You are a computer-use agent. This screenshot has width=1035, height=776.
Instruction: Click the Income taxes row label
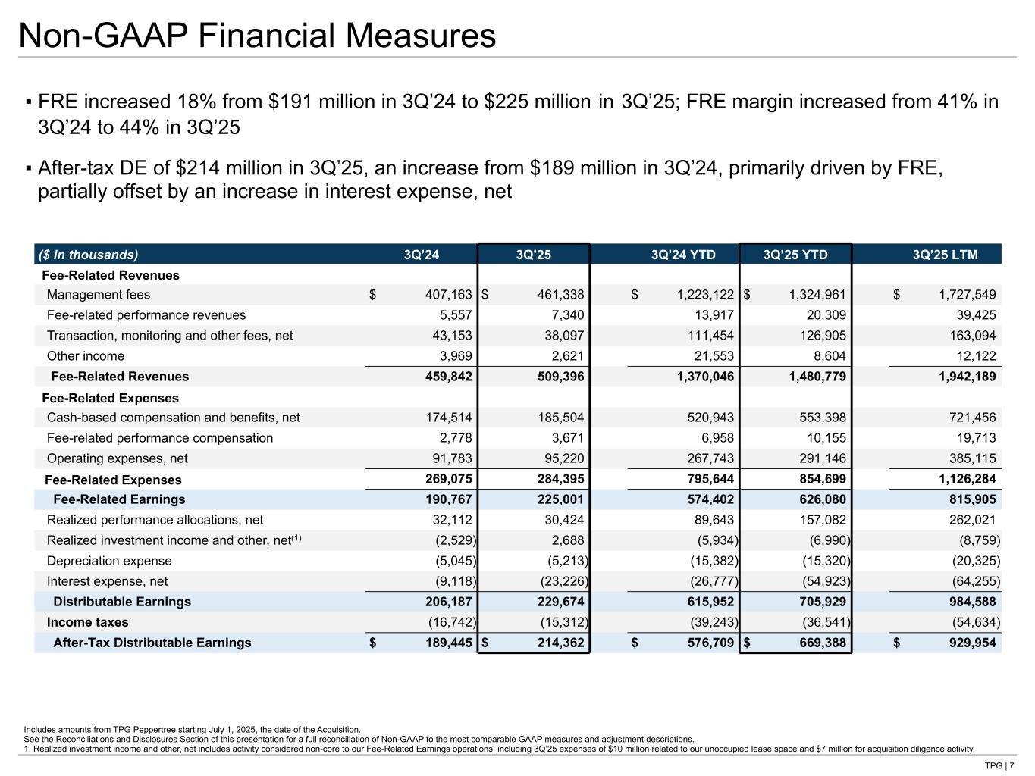pyautogui.click(x=87, y=622)
